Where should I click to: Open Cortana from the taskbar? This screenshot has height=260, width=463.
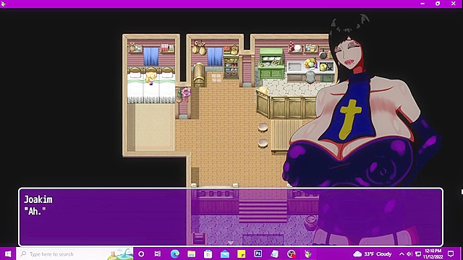[141, 253]
